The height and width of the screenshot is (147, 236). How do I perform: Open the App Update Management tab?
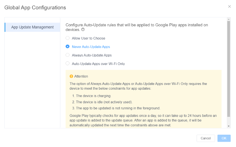pyautogui.click(x=33, y=27)
